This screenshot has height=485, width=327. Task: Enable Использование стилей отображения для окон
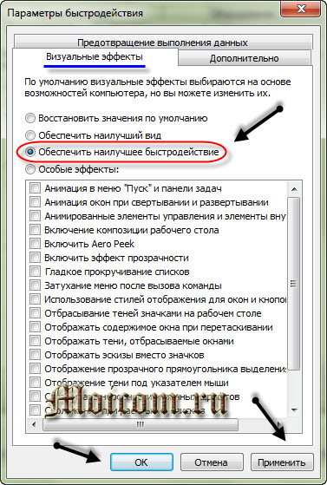[35, 299]
